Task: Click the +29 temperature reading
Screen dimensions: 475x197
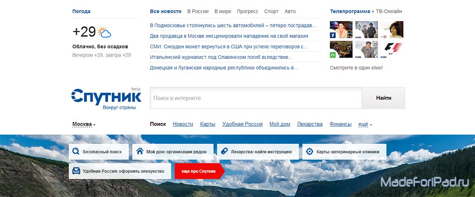Action: click(x=84, y=32)
